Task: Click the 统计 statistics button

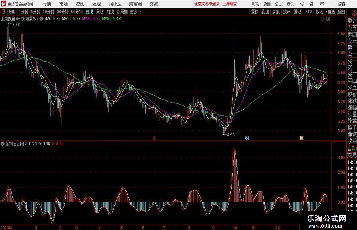Action: 286,12
